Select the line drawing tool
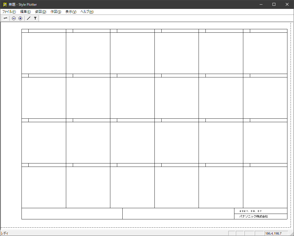The image size is (294, 236). click(28, 18)
